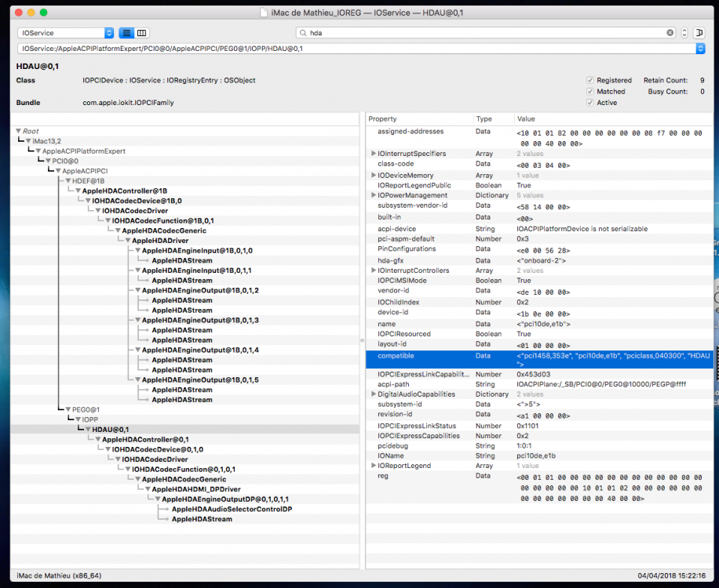Expand the IOInterruptSpecifiers property
Viewport: 719px width, 588px height.
tap(374, 154)
